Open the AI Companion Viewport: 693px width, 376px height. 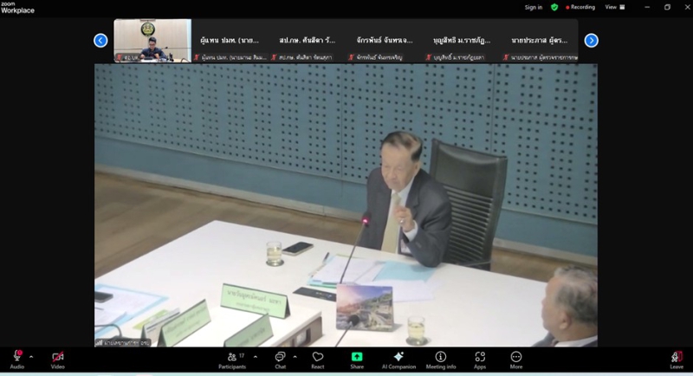398,358
